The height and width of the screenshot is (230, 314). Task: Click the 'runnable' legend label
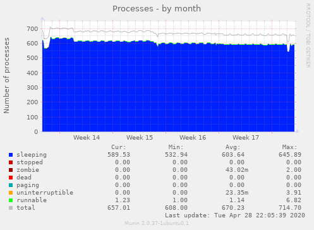32,200
